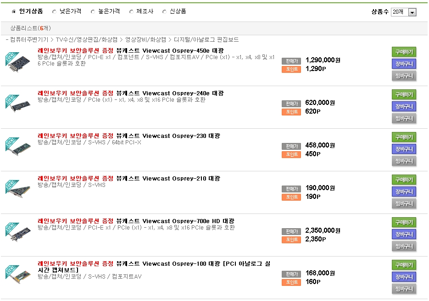Add Osprey-240e to 장바구니
Screen dimensions: 429x301
404,107
